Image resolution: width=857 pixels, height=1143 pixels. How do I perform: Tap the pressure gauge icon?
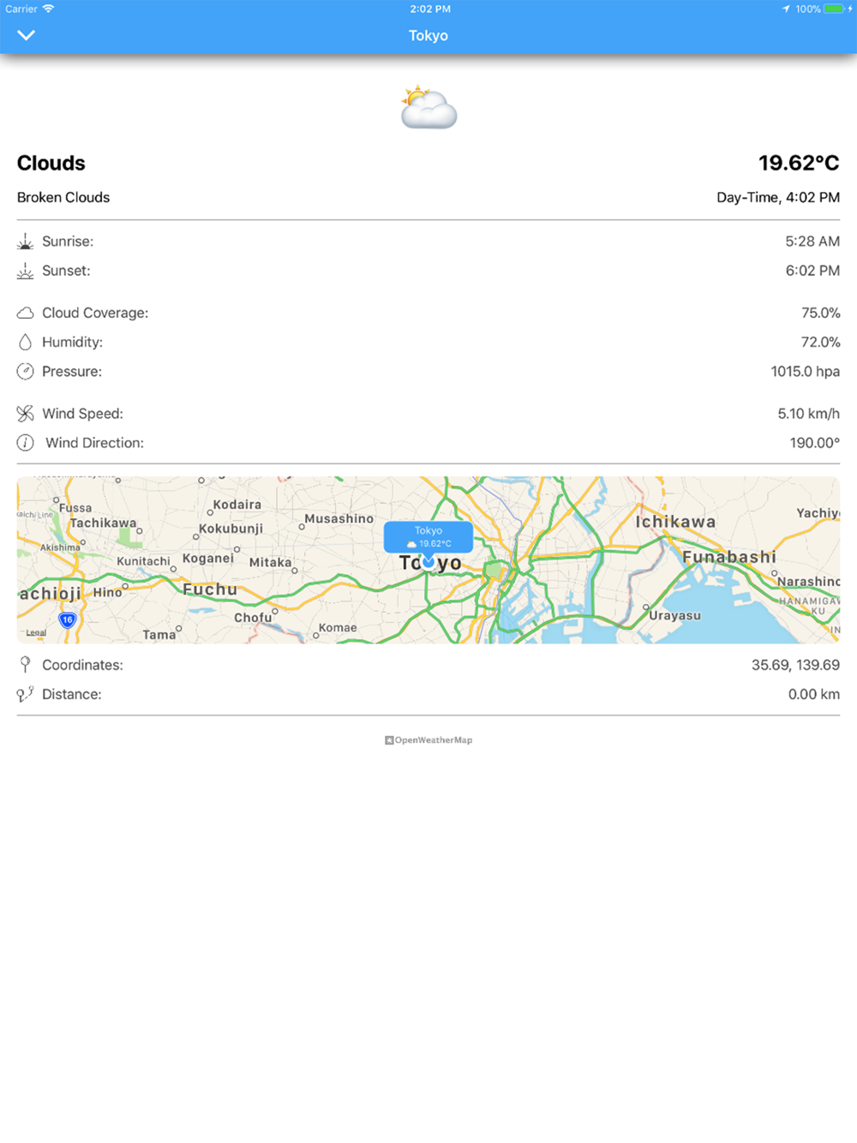(25, 371)
